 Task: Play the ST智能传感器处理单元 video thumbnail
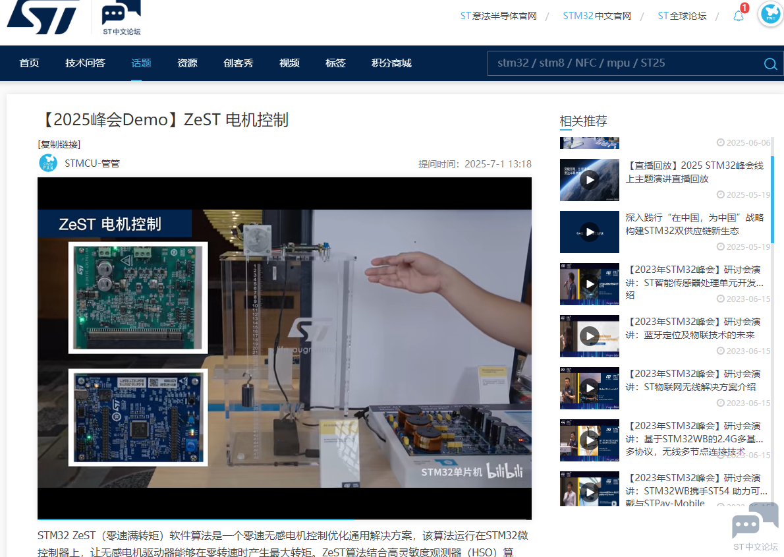click(590, 284)
